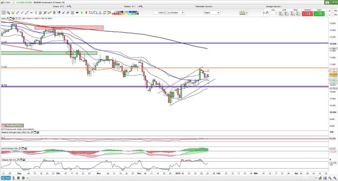Image resolution: width=338 pixels, height=181 pixels.
Task: Click the green Kauf buy button
Action: point(319,14)
